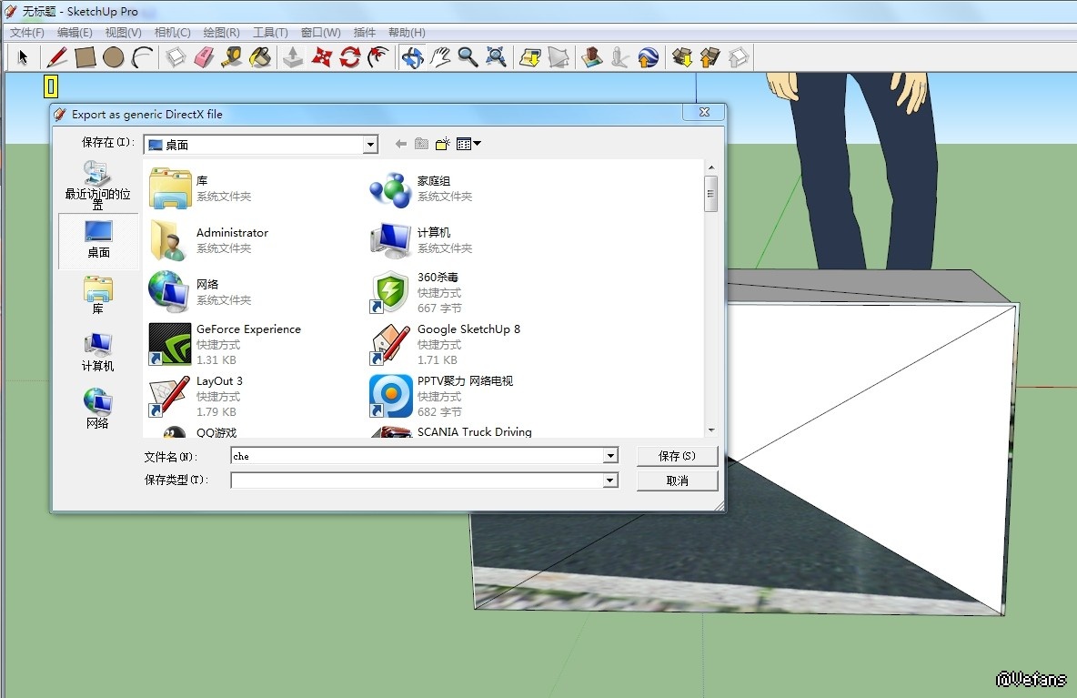Select the Line pencil tool
Viewport: 1077px width, 698px height.
tap(56, 57)
